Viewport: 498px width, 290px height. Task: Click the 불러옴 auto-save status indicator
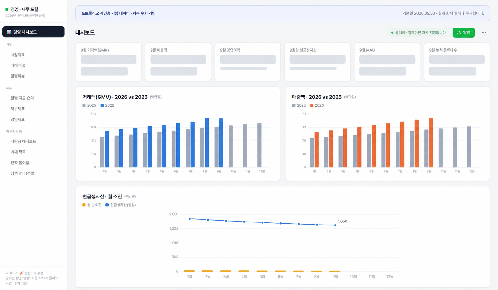(x=418, y=33)
